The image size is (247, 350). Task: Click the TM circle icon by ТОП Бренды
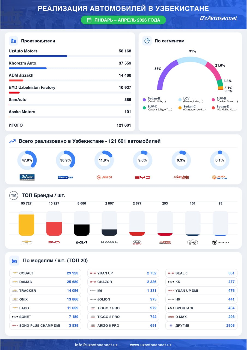tap(14, 195)
